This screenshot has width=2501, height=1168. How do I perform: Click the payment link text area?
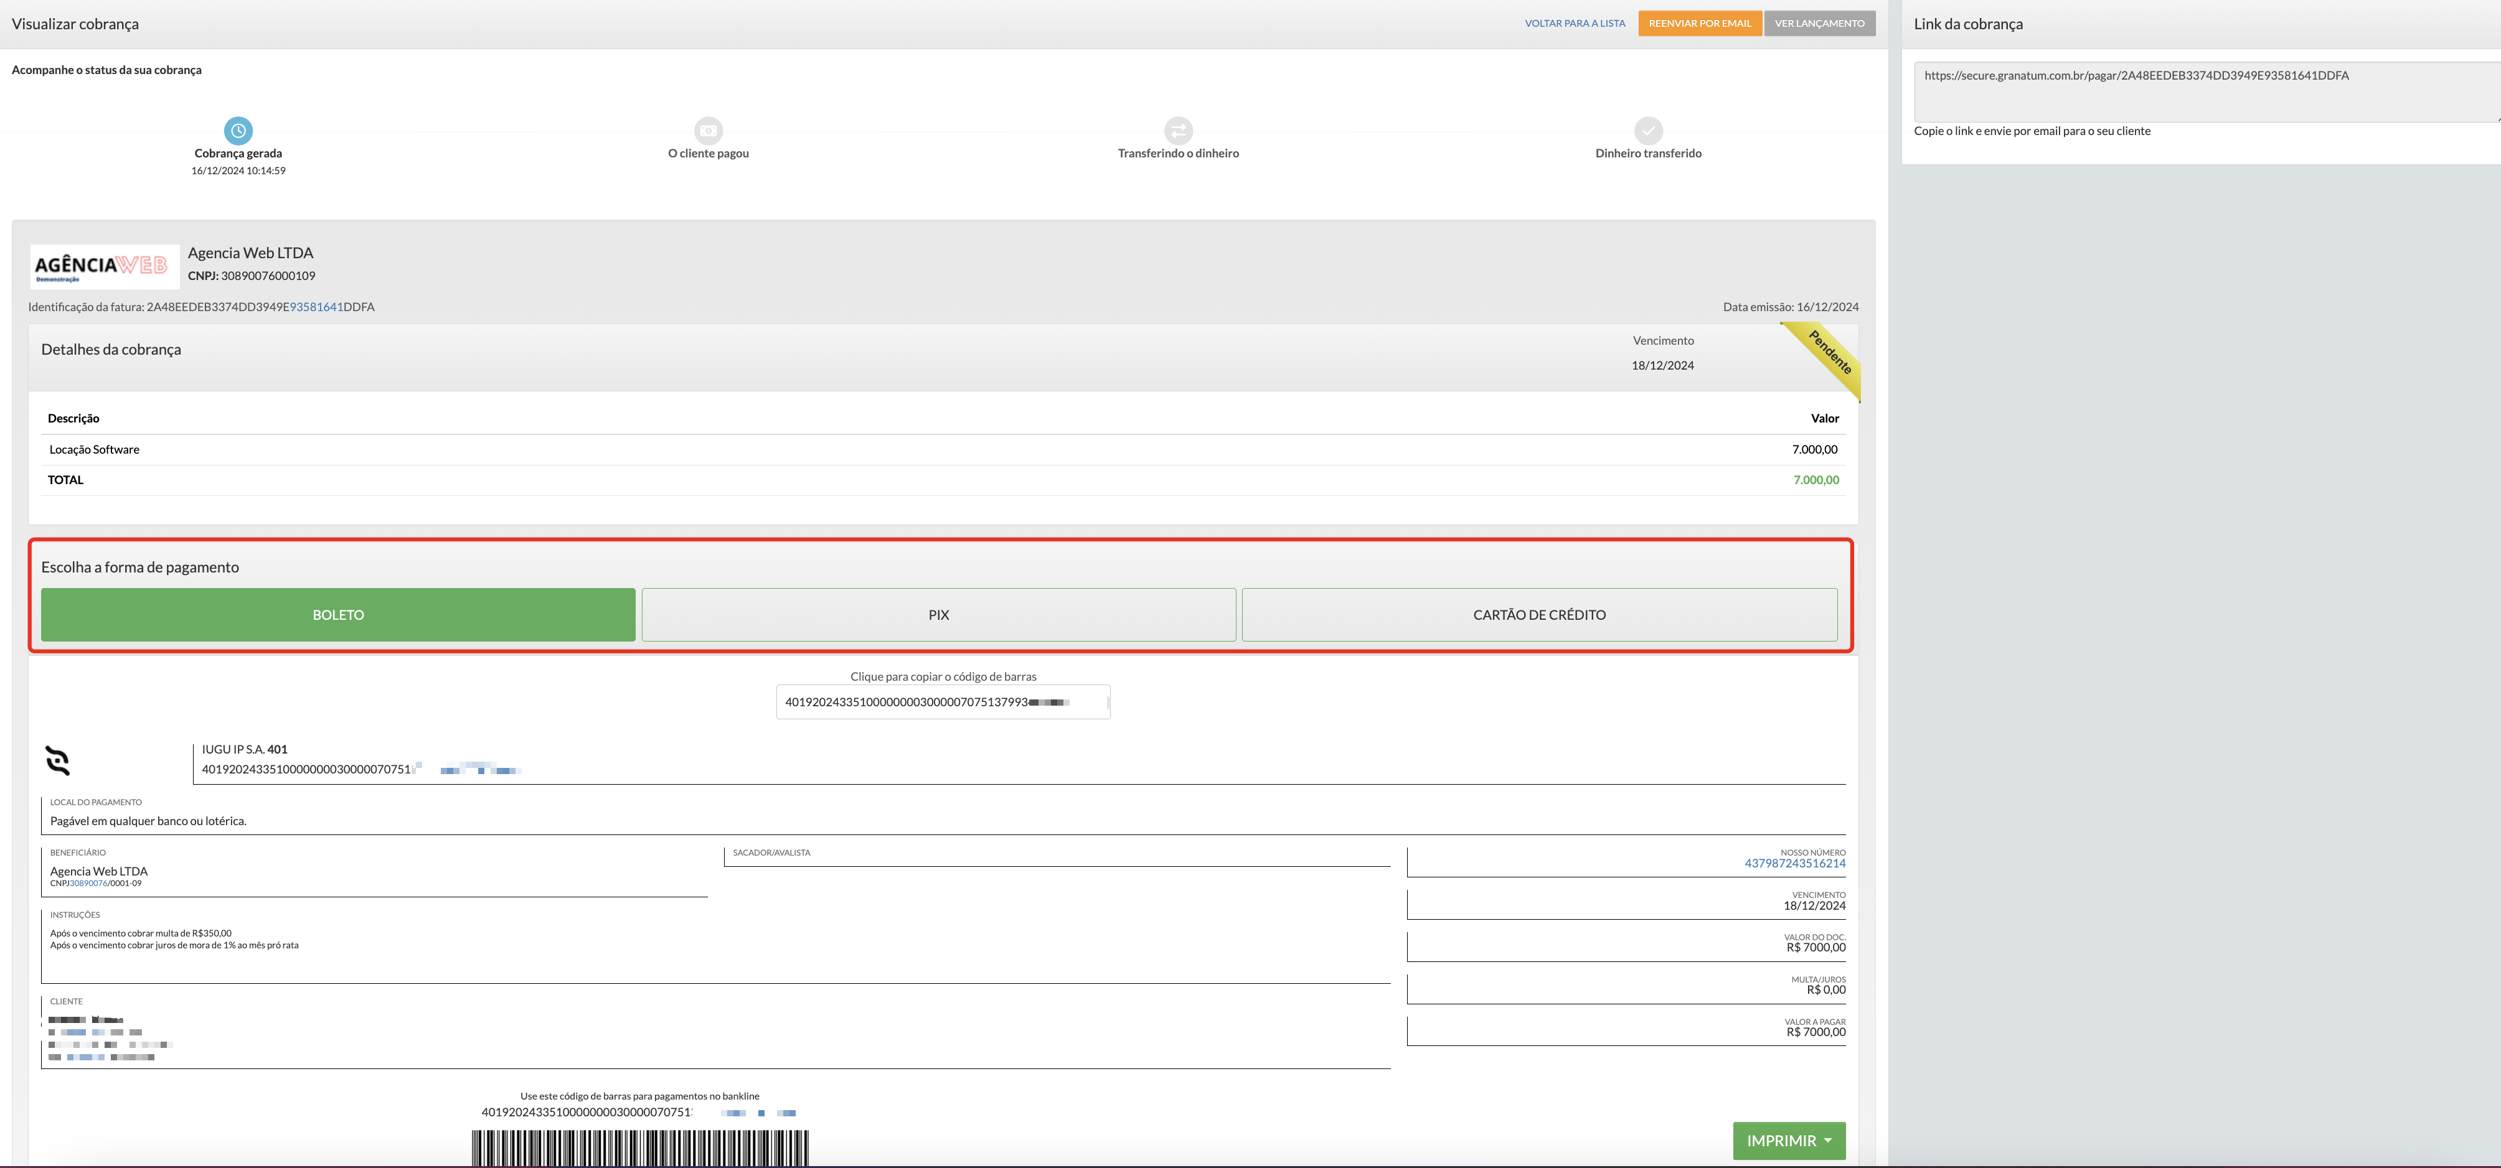[2204, 91]
